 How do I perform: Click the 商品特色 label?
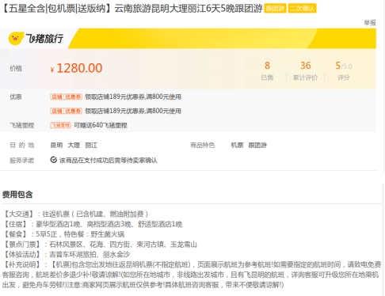203,145
